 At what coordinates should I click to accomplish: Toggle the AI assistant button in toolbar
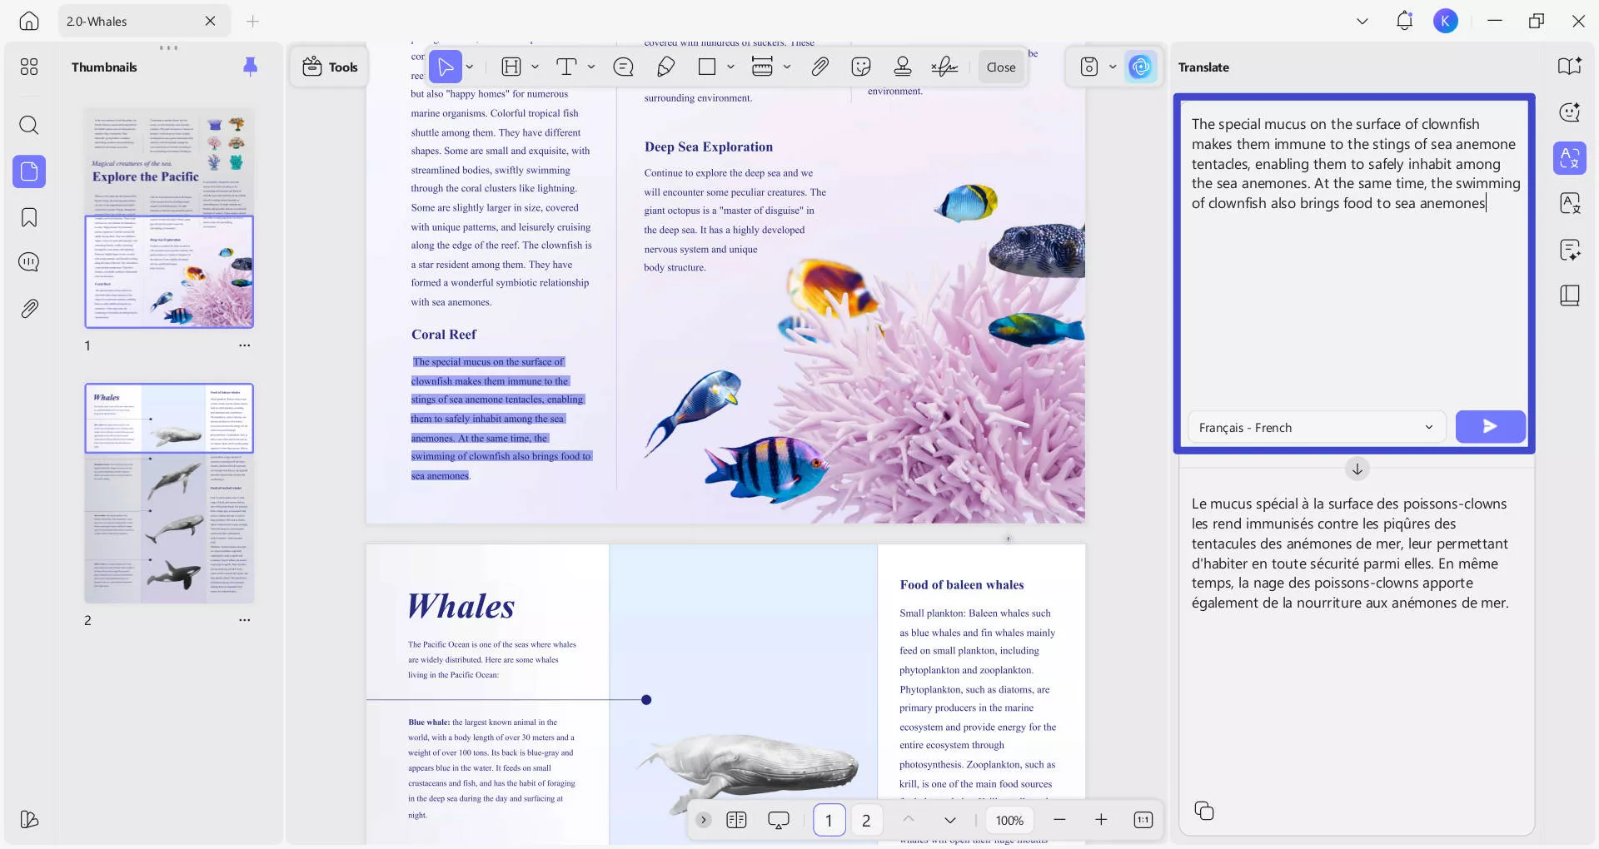pos(1140,67)
